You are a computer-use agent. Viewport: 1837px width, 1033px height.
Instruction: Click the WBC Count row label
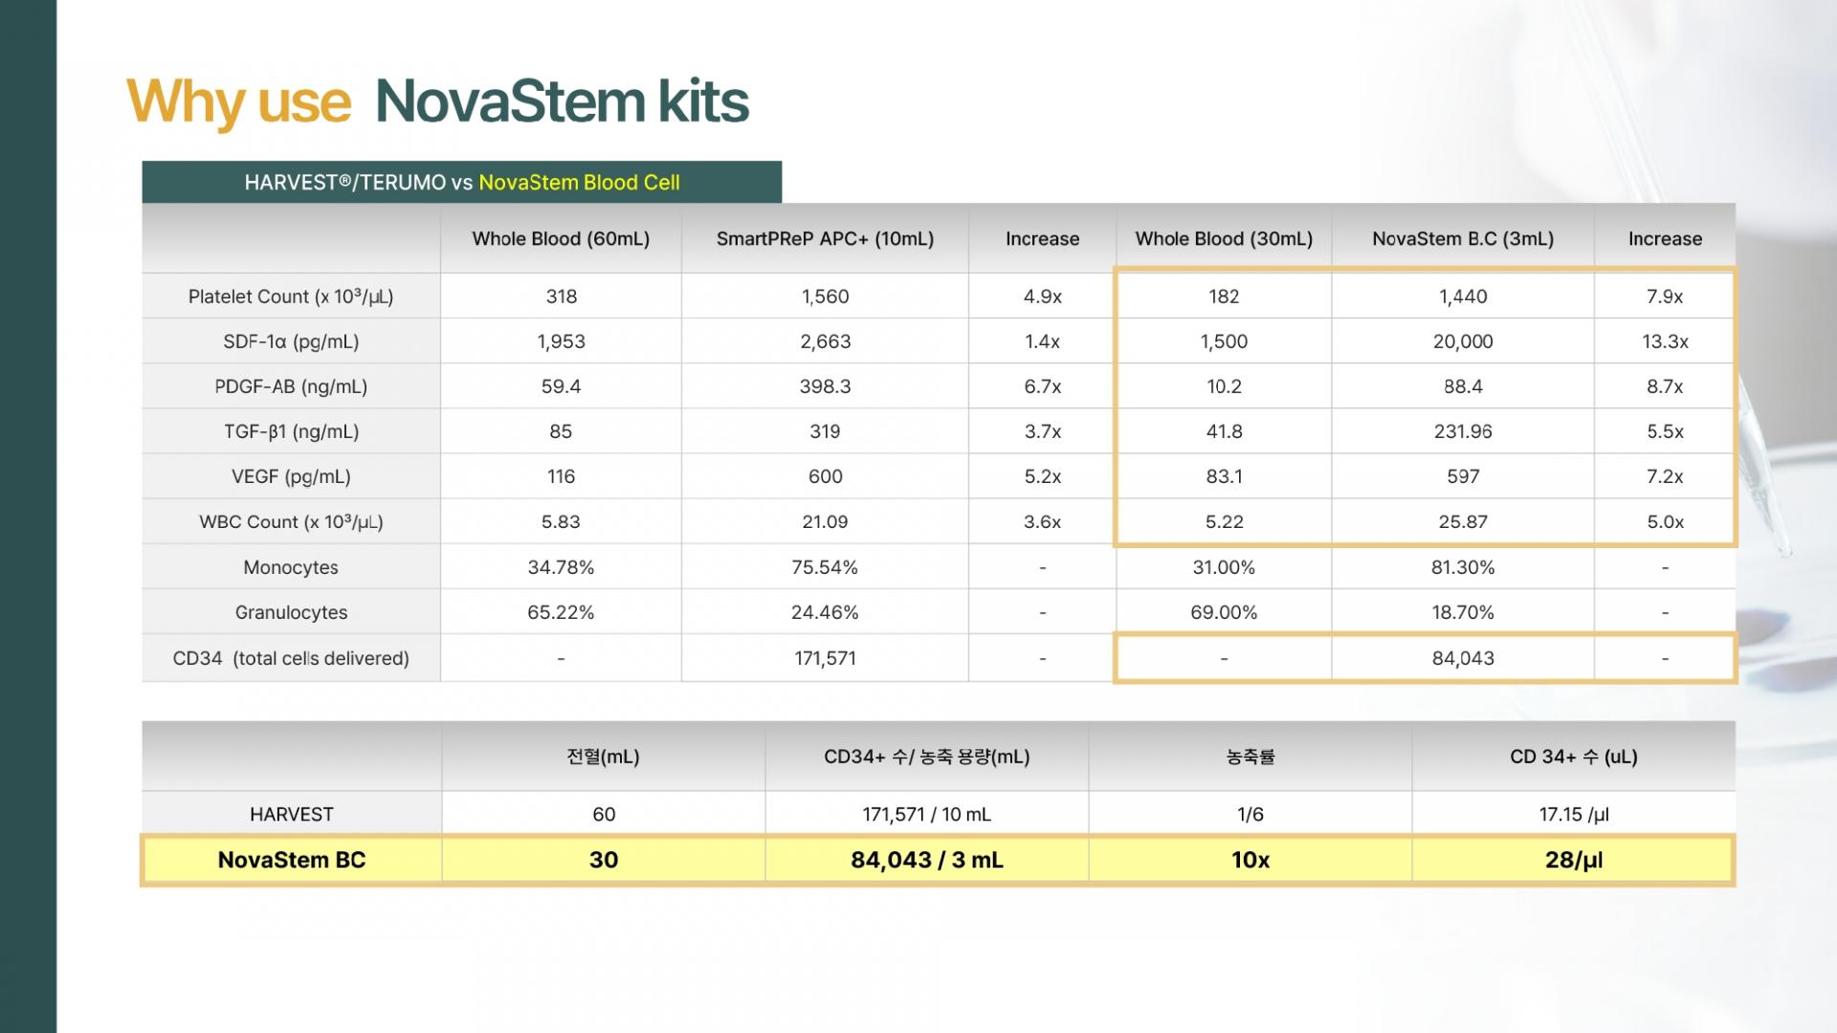click(291, 522)
